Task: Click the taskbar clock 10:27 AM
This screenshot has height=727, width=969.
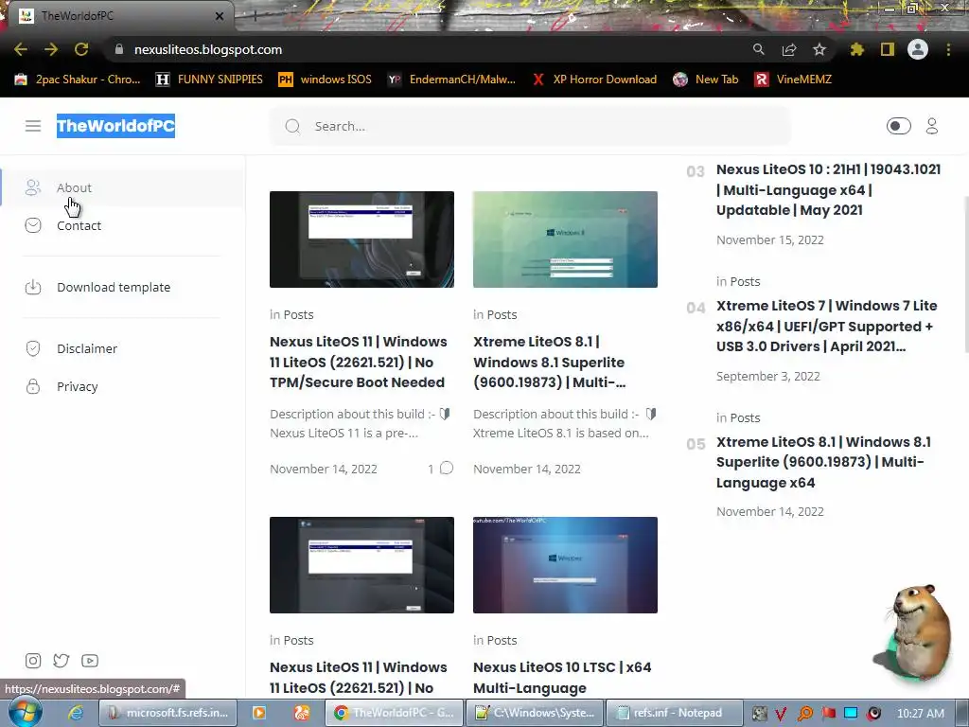Action: 920,713
